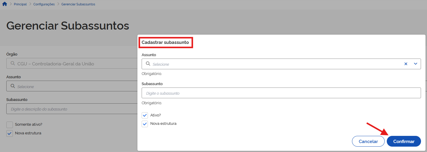The image size is (427, 152).
Task: Click the 'Digite o subassunto' input field
Action: pyautogui.click(x=281, y=93)
